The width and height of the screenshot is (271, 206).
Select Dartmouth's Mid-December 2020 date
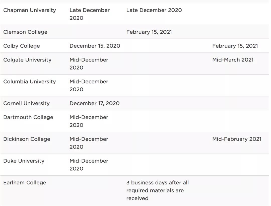point(89,121)
